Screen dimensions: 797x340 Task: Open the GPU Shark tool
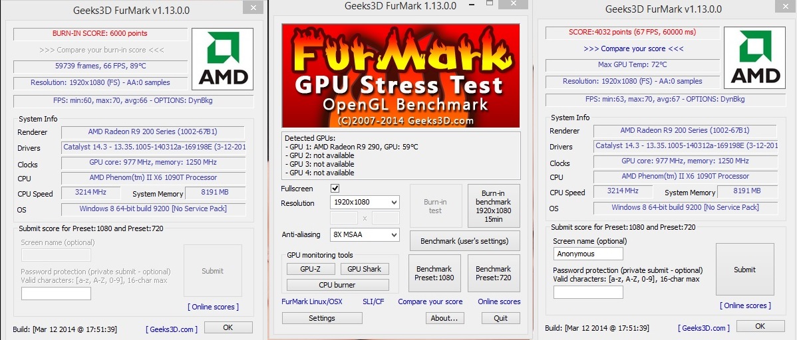coord(365,269)
